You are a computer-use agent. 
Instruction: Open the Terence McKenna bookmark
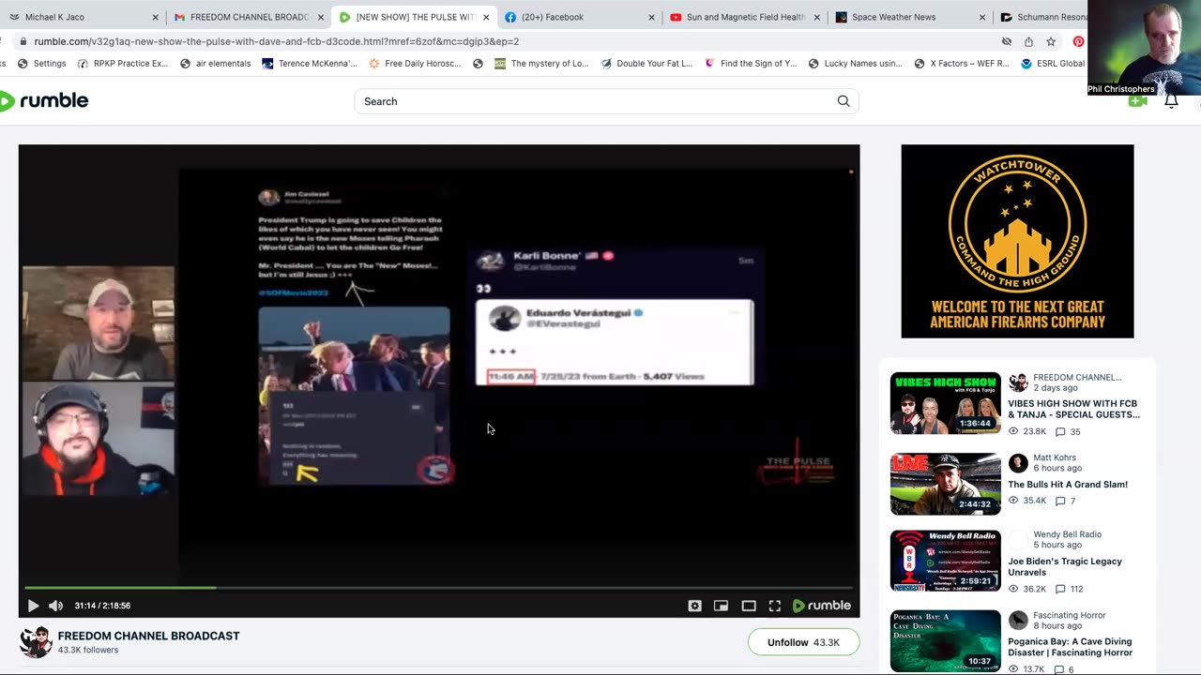click(310, 64)
